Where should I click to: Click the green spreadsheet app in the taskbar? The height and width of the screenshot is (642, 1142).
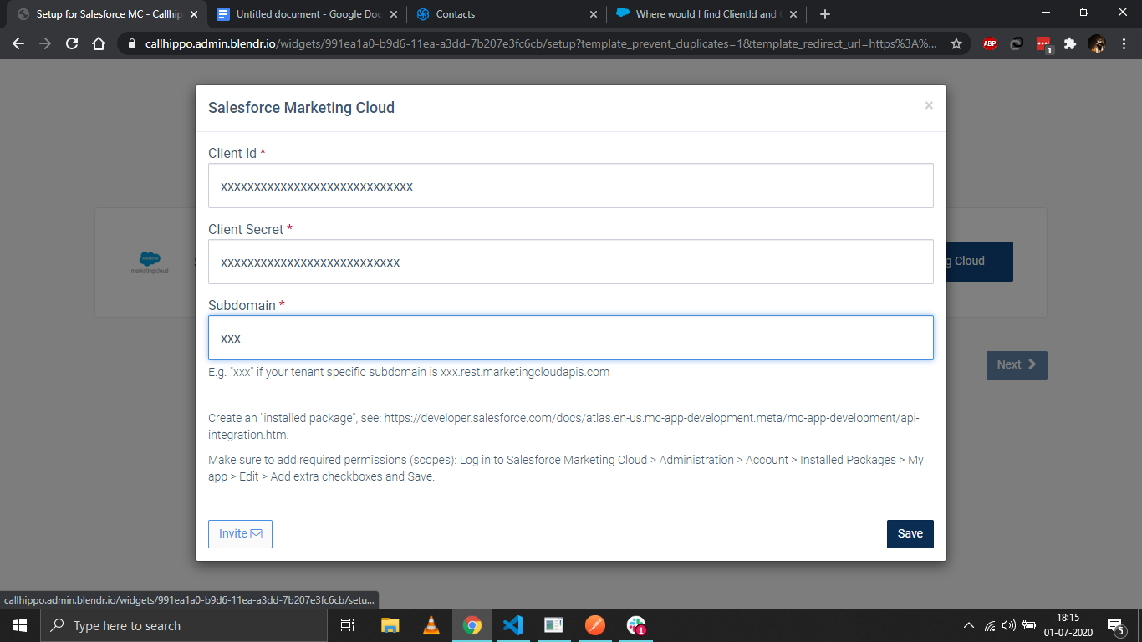click(554, 625)
